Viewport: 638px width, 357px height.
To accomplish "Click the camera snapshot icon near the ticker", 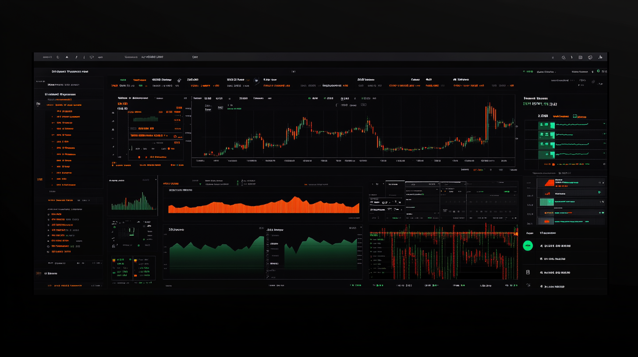I will pos(179,80).
